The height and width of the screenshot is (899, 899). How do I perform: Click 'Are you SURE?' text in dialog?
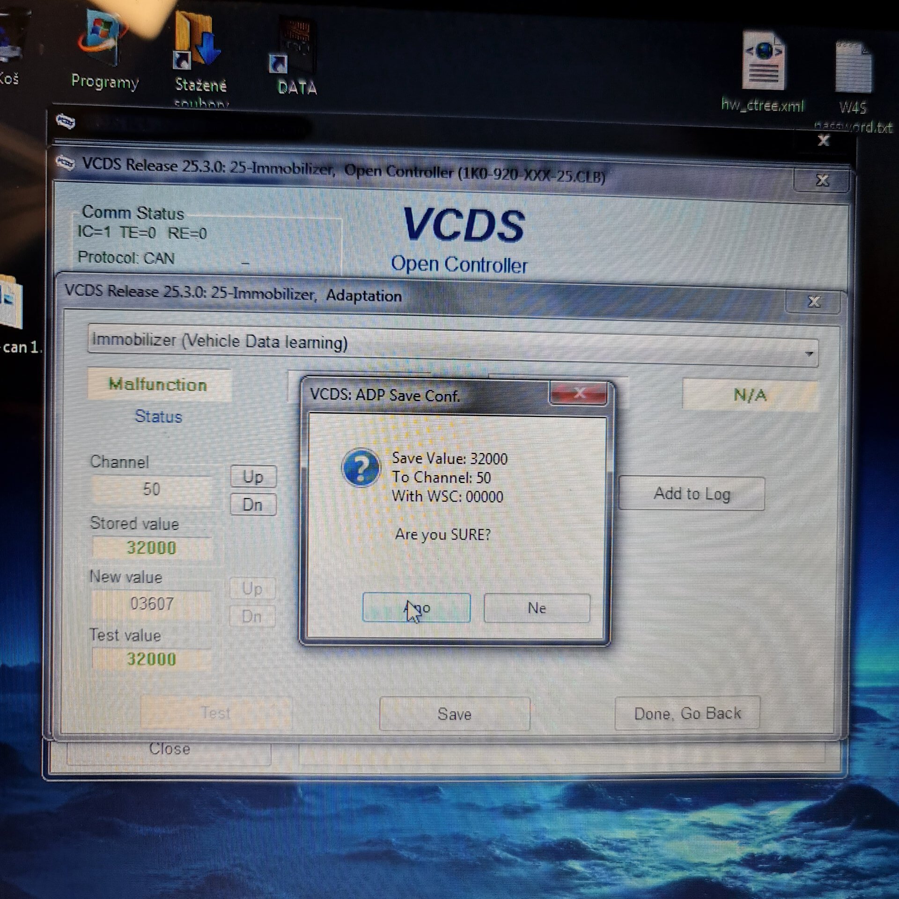click(442, 534)
